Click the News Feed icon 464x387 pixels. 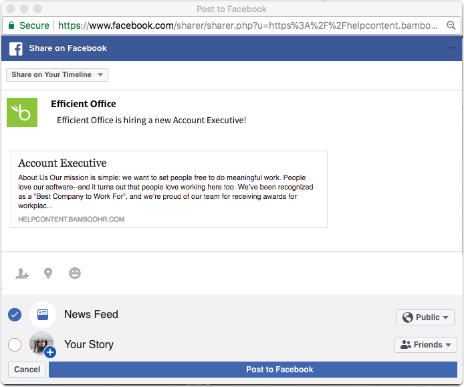pos(43,315)
